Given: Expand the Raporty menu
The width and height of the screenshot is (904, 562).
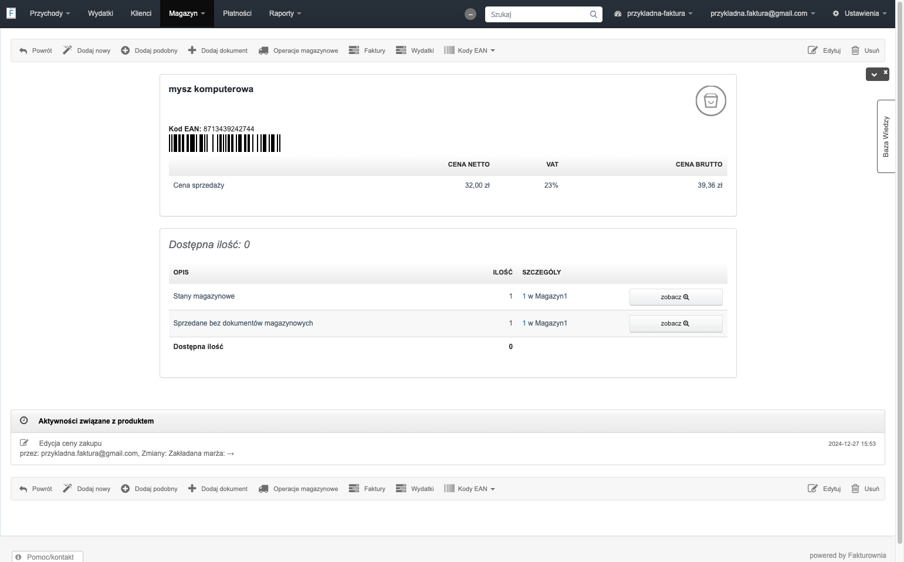Looking at the screenshot, I should pyautogui.click(x=285, y=13).
